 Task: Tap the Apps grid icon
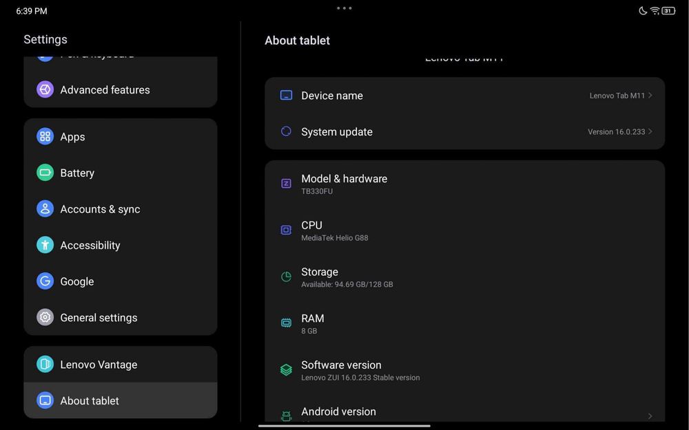tap(45, 136)
